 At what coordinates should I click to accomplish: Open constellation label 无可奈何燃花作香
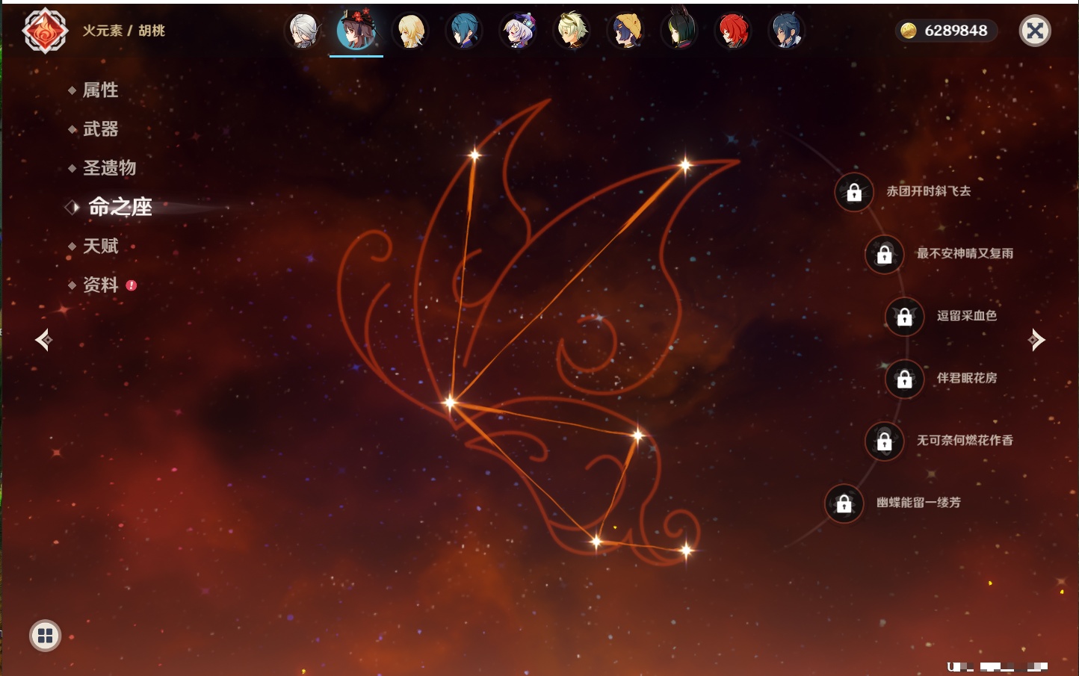coord(965,440)
